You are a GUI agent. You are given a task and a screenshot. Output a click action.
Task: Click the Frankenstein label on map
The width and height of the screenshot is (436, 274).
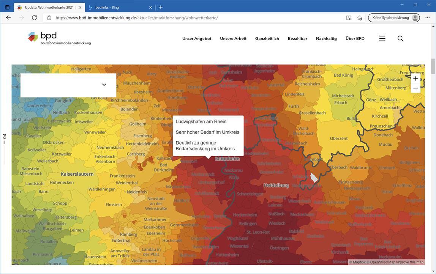click(x=122, y=176)
